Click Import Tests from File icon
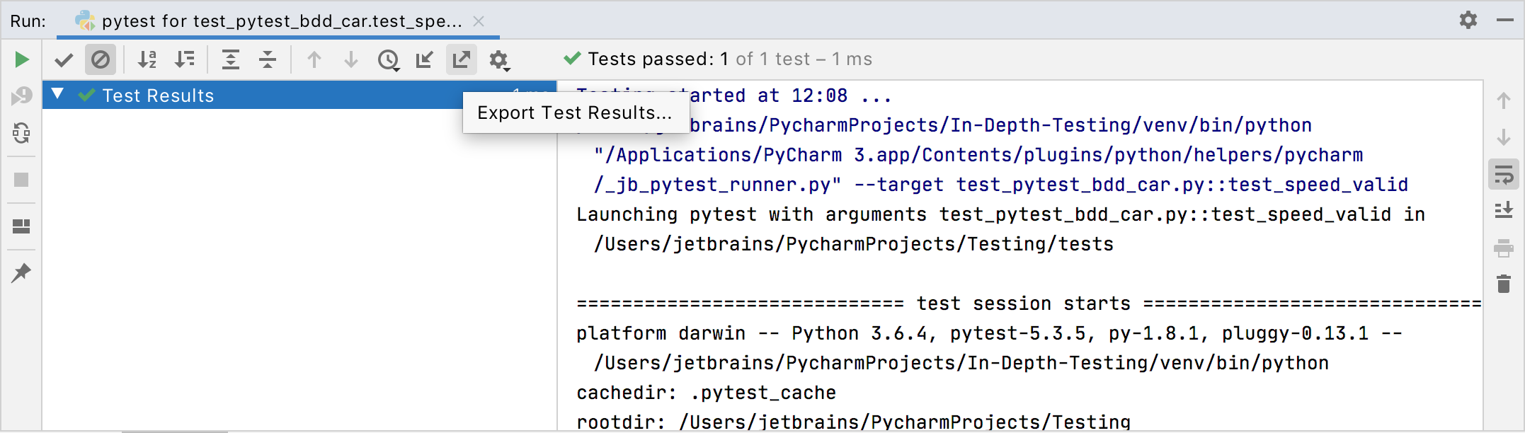The image size is (1525, 433). click(425, 60)
